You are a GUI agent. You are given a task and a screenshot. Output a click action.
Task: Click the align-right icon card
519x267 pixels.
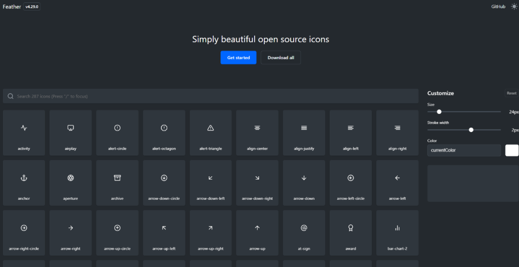(x=397, y=133)
